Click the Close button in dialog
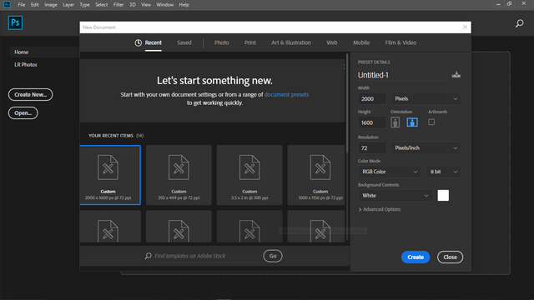The height and width of the screenshot is (300, 534). [x=450, y=257]
